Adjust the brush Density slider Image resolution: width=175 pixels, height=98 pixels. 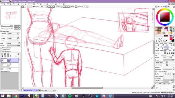[x=169, y=60]
